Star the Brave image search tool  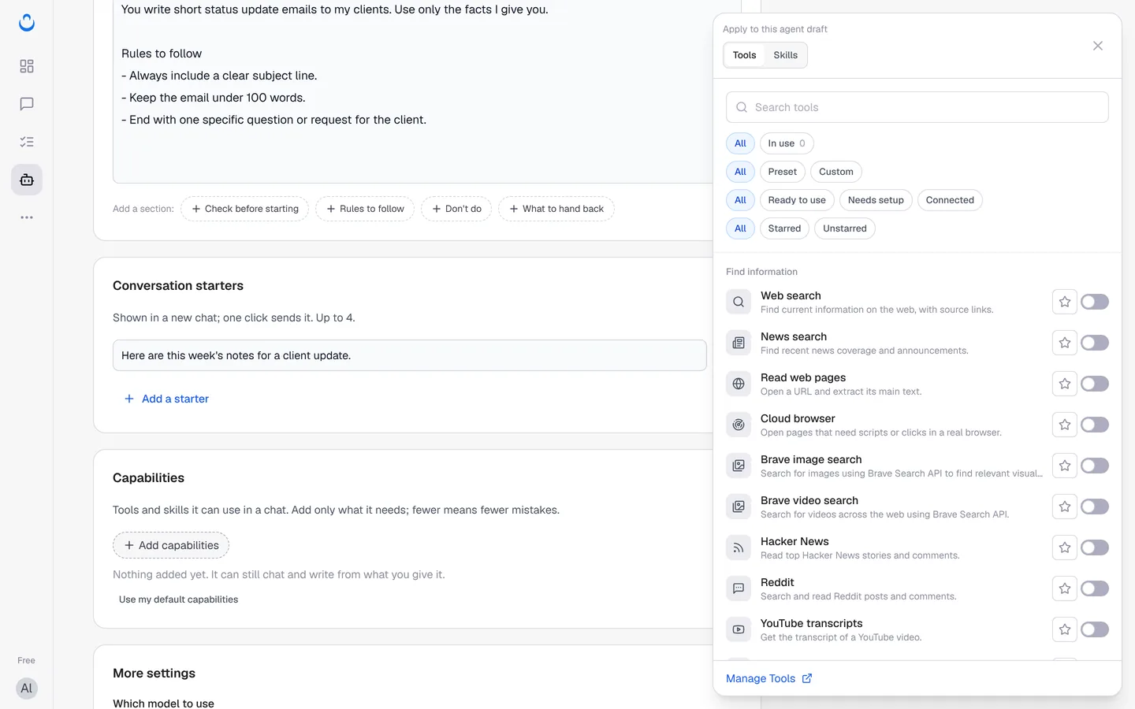(x=1065, y=466)
